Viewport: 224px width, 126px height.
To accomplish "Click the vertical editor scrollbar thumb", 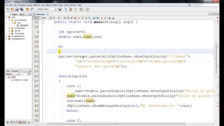I will tap(216, 58).
